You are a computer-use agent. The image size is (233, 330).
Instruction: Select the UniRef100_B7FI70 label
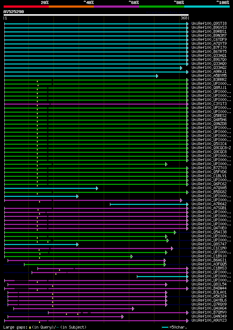pos(209,47)
